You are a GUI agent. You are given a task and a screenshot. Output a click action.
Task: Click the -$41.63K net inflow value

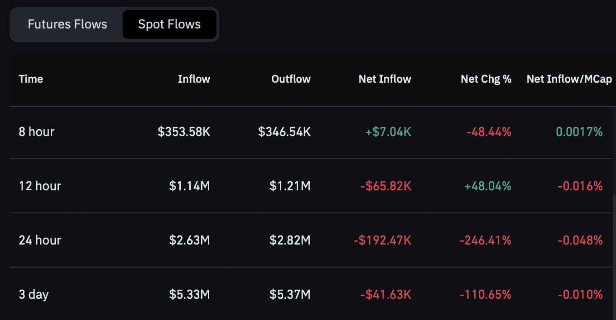click(386, 295)
